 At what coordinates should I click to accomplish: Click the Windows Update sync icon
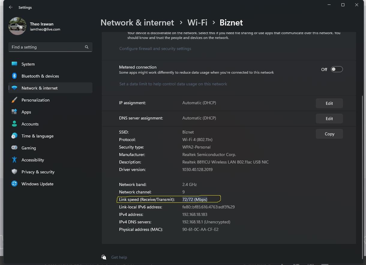pyautogui.click(x=14, y=184)
